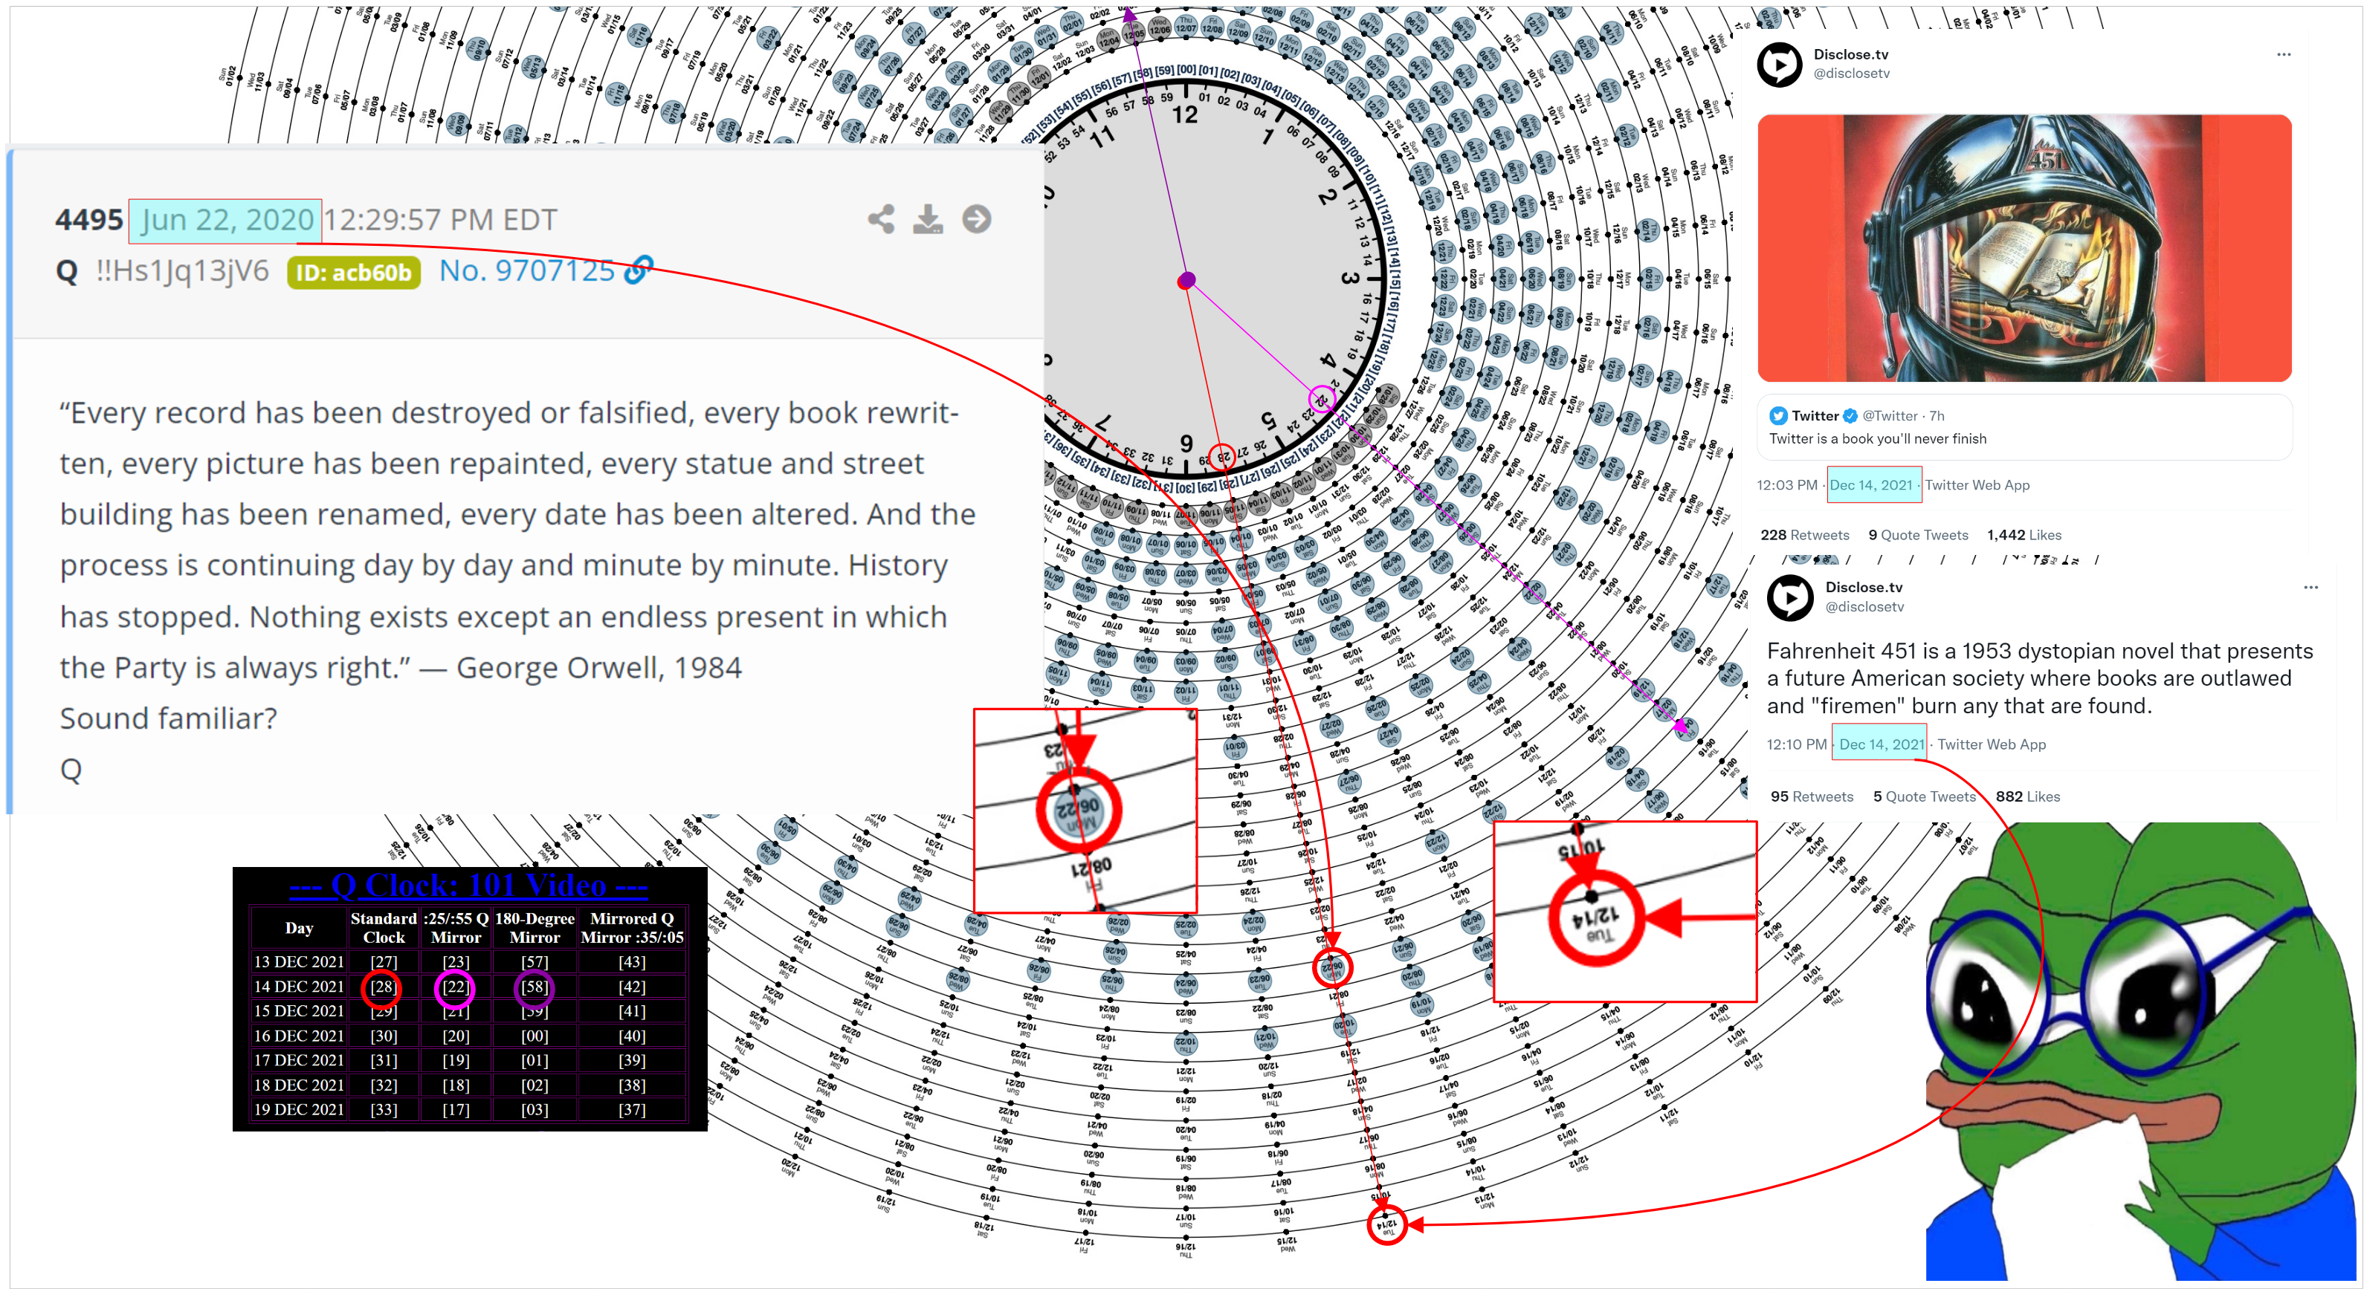Click the 14 DEC 2021 row label
This screenshot has width=2364, height=1289.
[x=298, y=986]
